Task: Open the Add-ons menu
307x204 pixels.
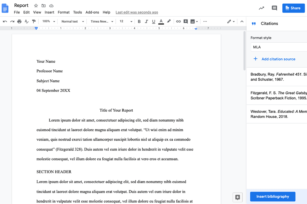Action: (x=92, y=12)
